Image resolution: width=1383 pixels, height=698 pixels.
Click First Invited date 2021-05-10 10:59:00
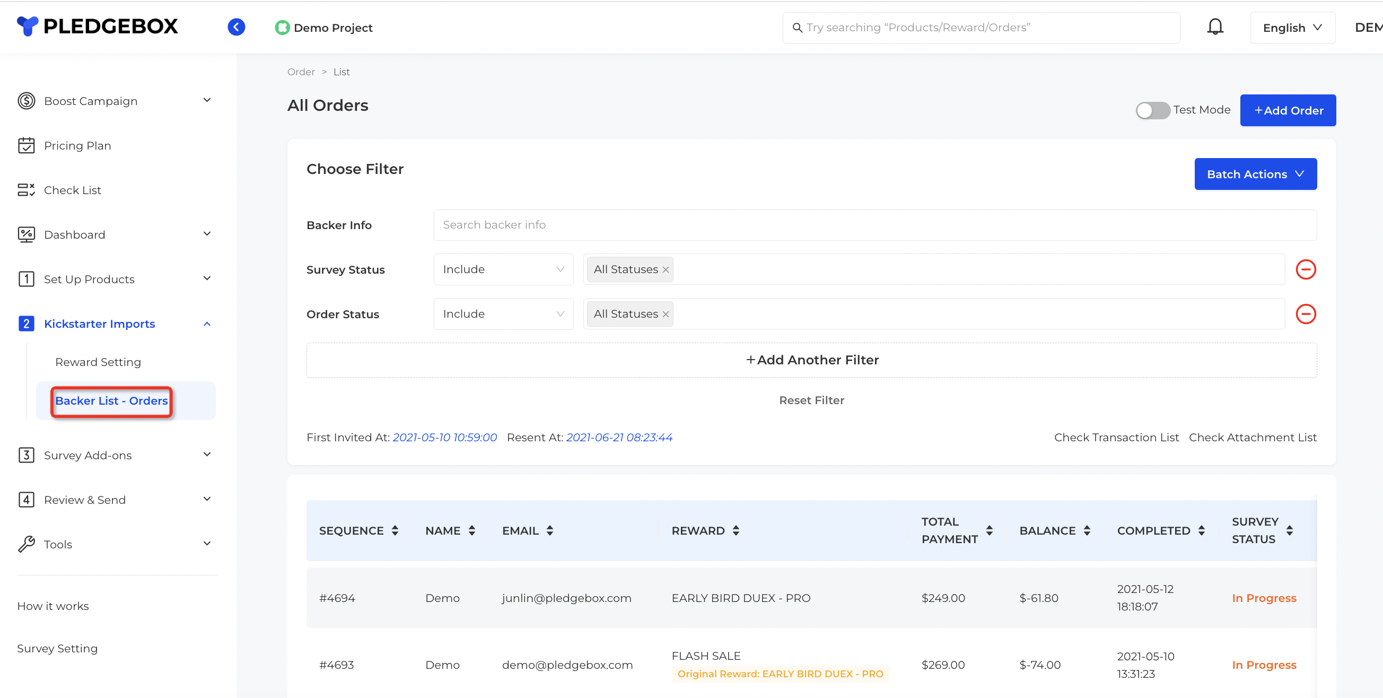(444, 437)
